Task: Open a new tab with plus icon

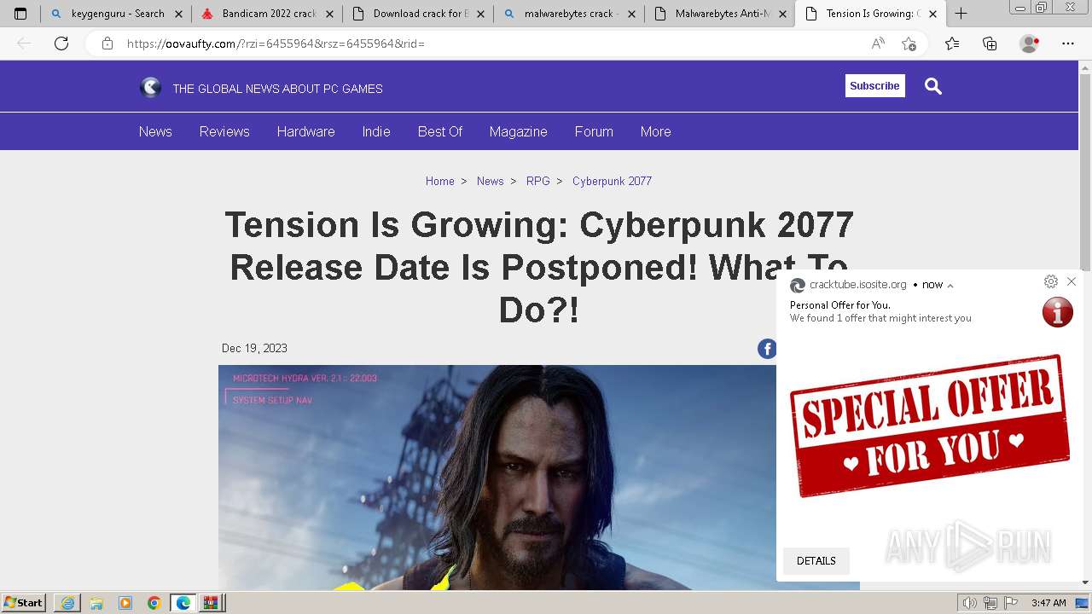Action: click(x=961, y=14)
